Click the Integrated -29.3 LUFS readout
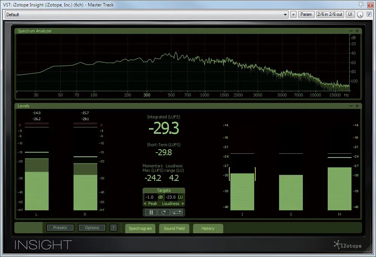Viewport: 376px width, 257px height. [164, 128]
